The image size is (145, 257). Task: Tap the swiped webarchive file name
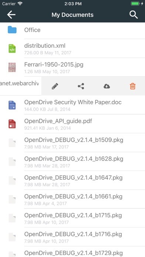pos(19,83)
